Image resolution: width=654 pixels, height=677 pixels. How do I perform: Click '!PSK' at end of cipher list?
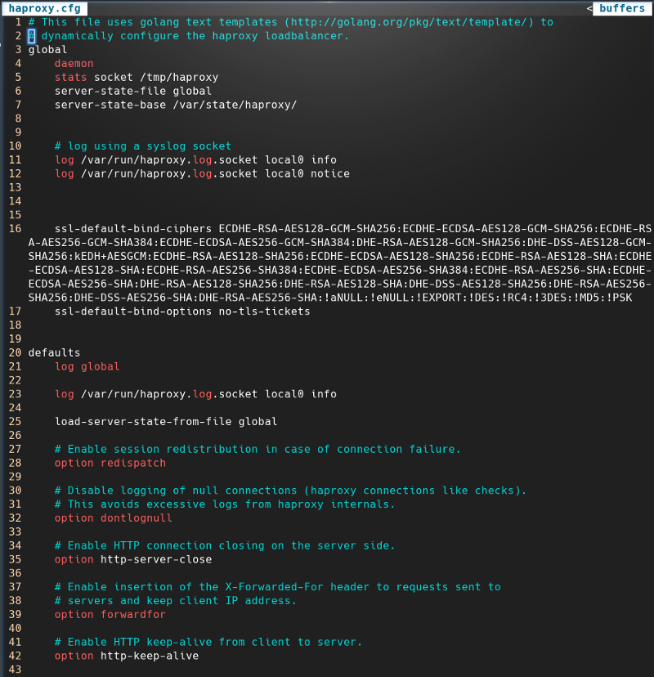pyautogui.click(x=619, y=298)
